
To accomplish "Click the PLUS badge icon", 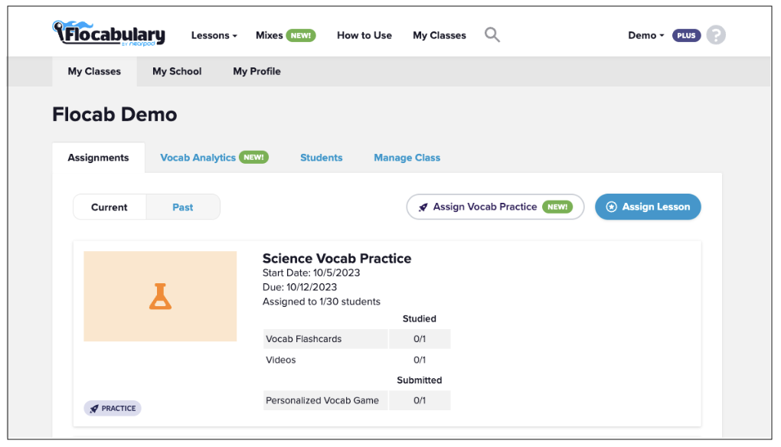I will [686, 35].
